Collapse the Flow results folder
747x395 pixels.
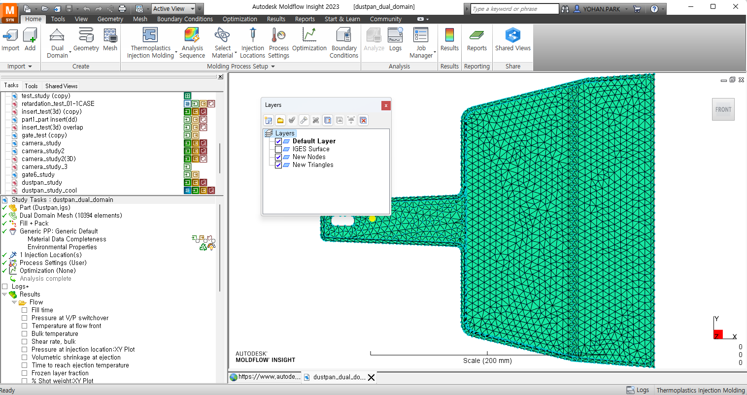click(x=14, y=302)
